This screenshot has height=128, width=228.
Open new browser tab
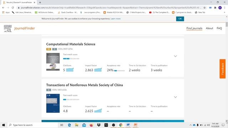[x=40, y=2]
